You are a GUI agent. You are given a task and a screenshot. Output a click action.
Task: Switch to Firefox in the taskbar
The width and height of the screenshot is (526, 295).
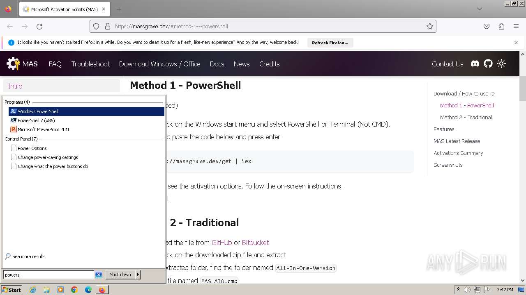point(102,290)
